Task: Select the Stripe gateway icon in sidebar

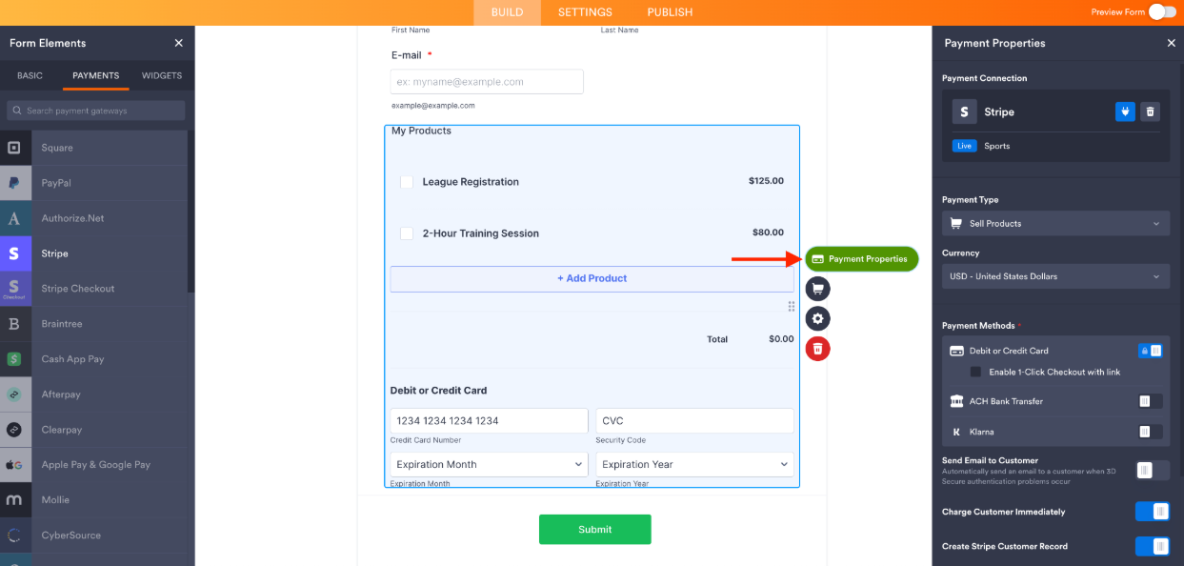Action: point(14,253)
